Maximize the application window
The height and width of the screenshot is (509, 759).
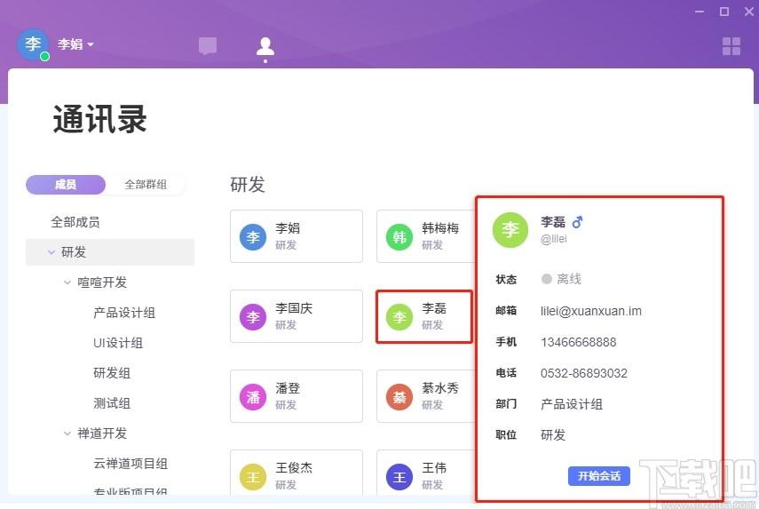[x=724, y=12]
